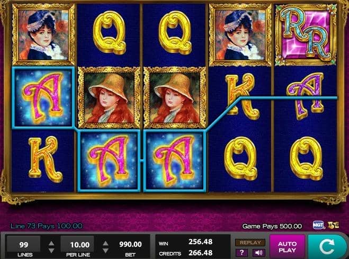The image size is (349, 259).
Task: Click the Line 73 Pays 100.00 message
Action: click(x=46, y=226)
